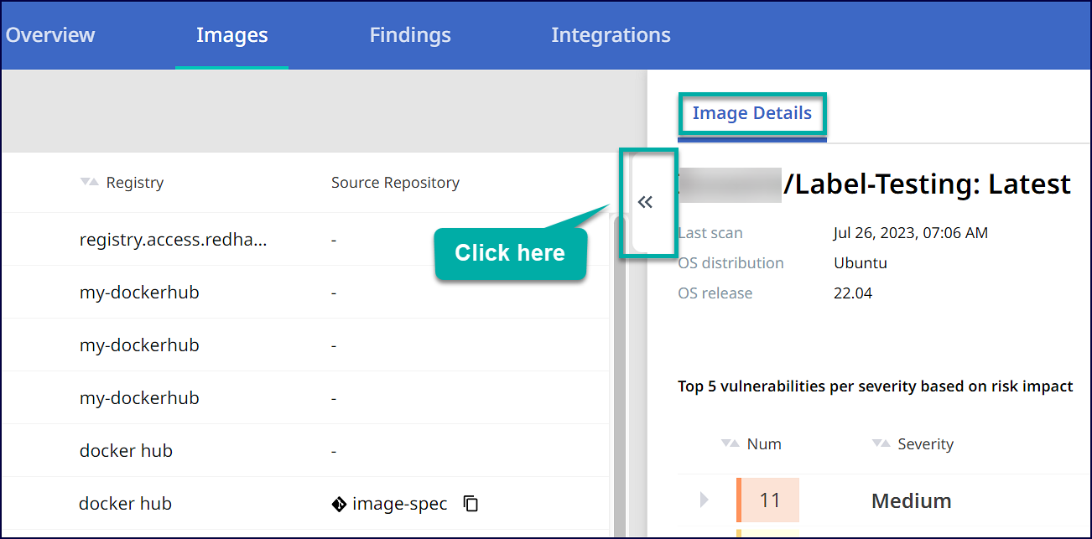The width and height of the screenshot is (1092, 539).
Task: Select the last docker hub row
Action: click(x=125, y=504)
